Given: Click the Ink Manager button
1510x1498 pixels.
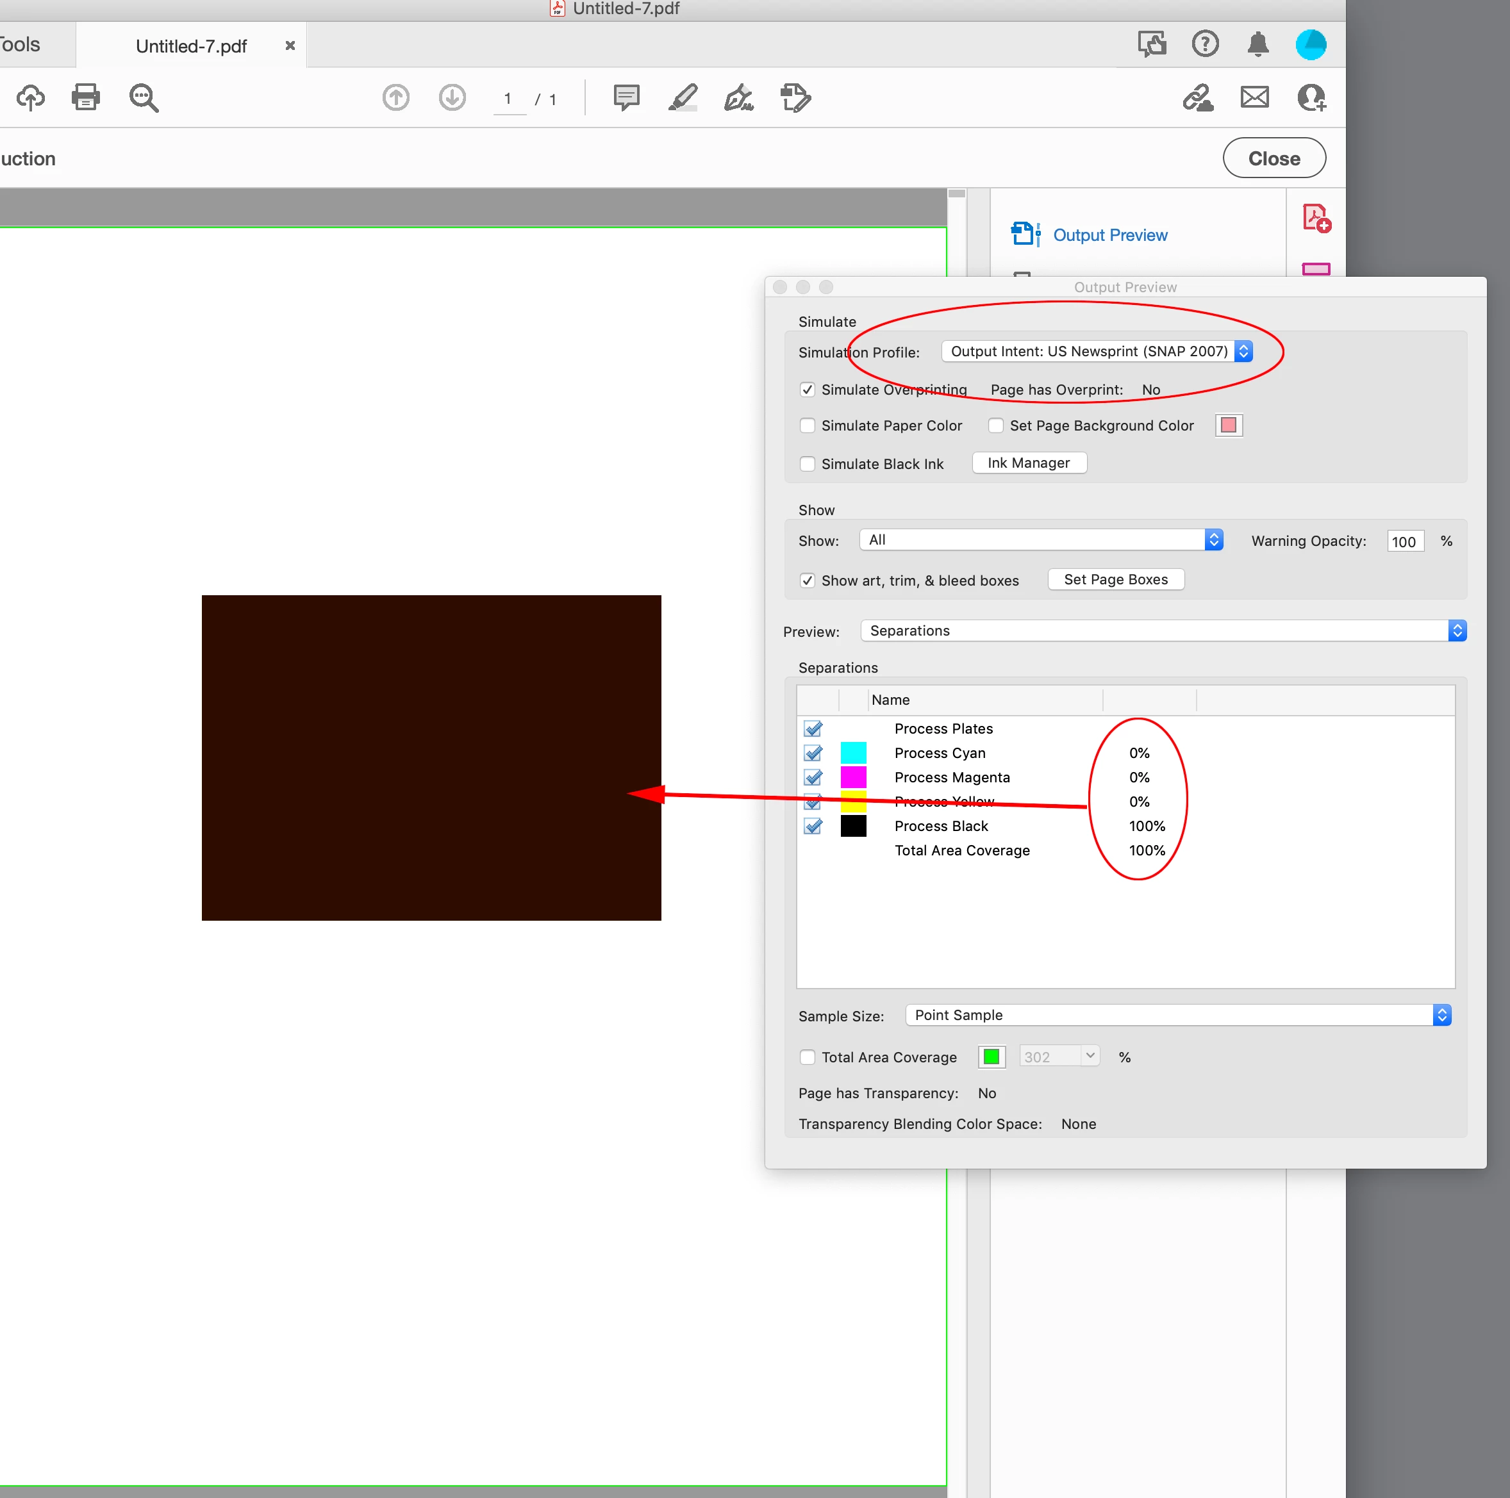Looking at the screenshot, I should tap(1029, 463).
